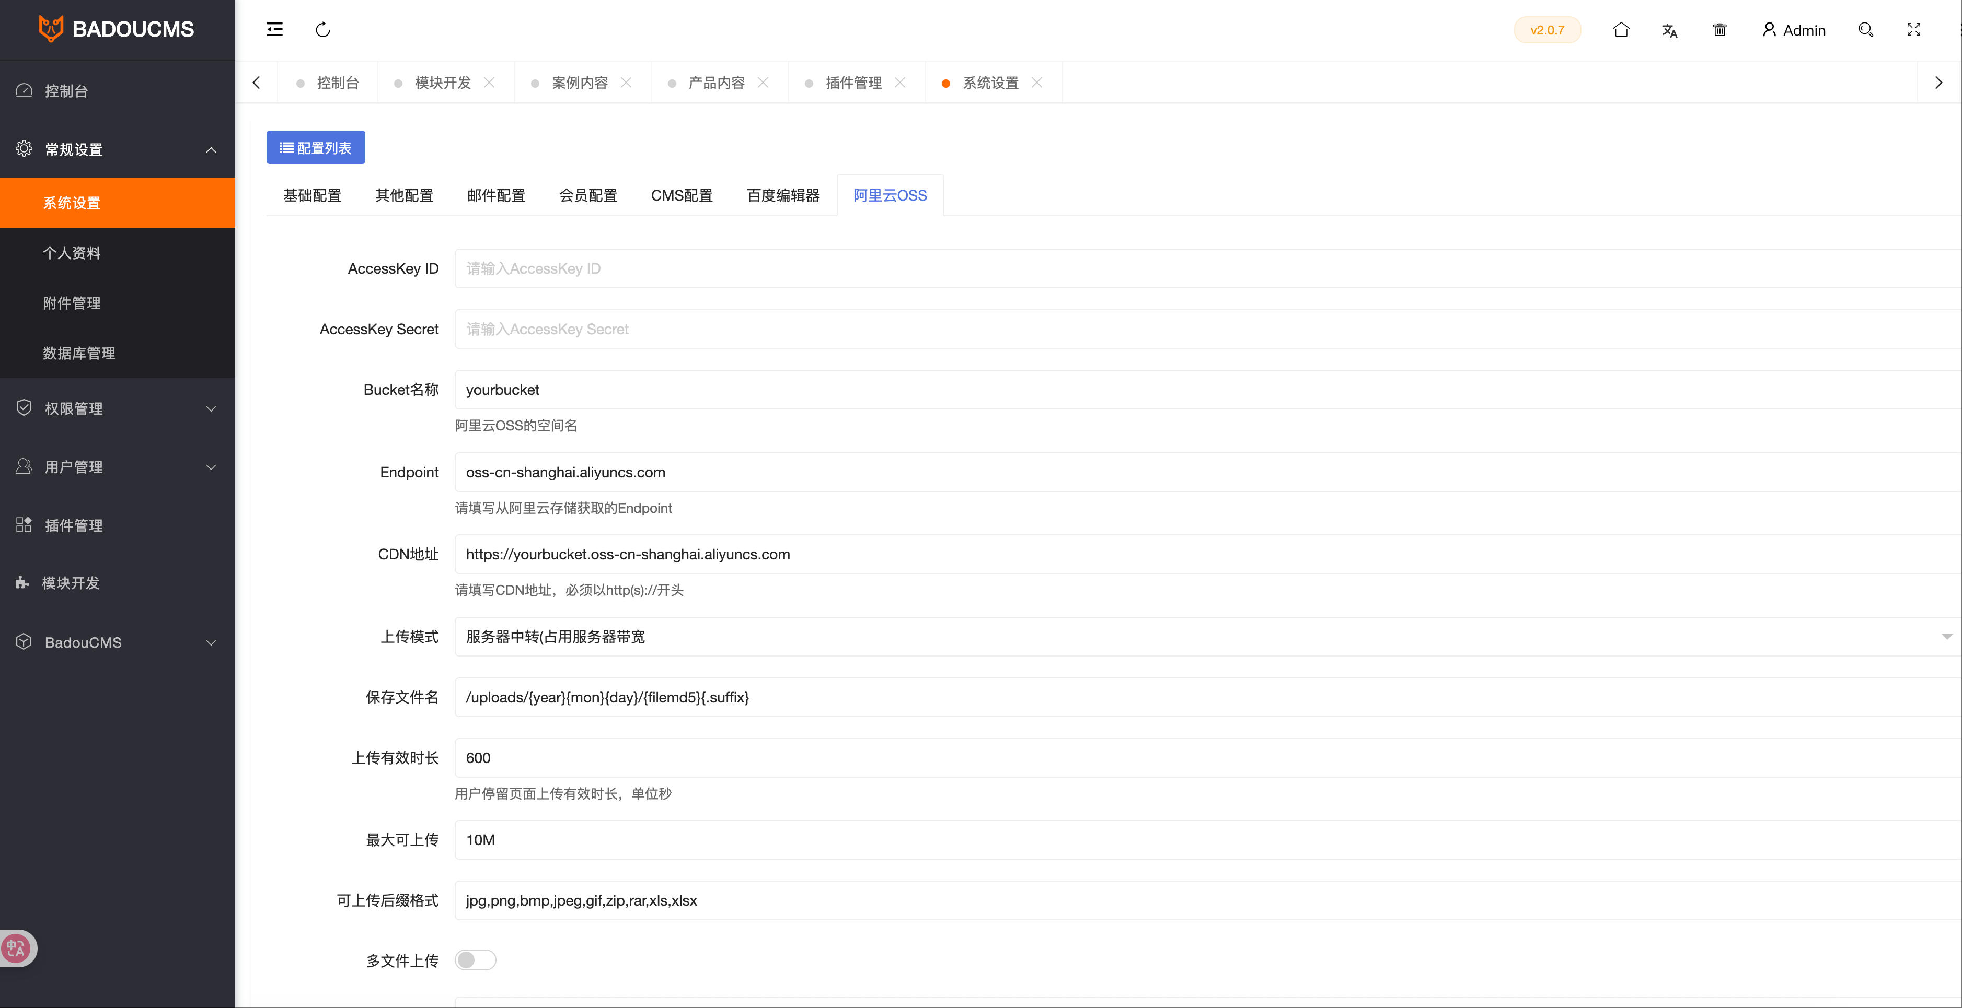This screenshot has width=1962, height=1008.
Task: Close the 产品内容 tab
Action: 764,82
